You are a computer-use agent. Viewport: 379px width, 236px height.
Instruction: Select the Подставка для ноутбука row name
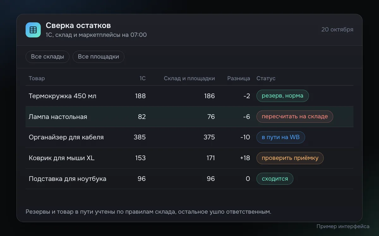coord(67,179)
